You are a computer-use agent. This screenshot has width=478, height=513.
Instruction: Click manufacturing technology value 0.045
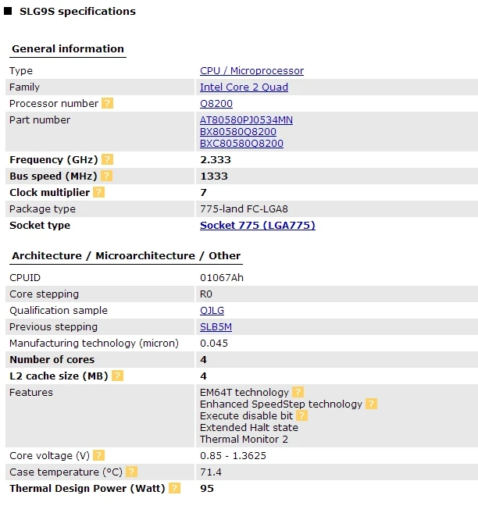(214, 344)
